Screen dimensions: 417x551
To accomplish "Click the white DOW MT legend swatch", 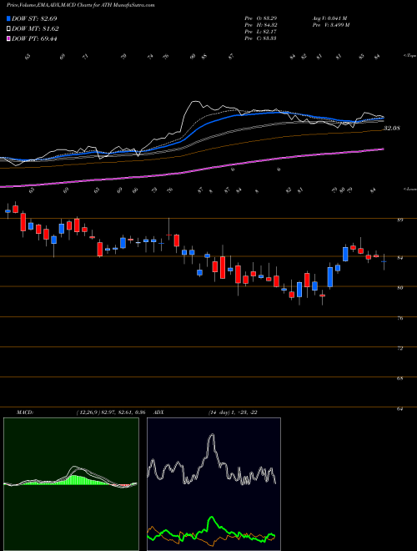I will point(8,29).
